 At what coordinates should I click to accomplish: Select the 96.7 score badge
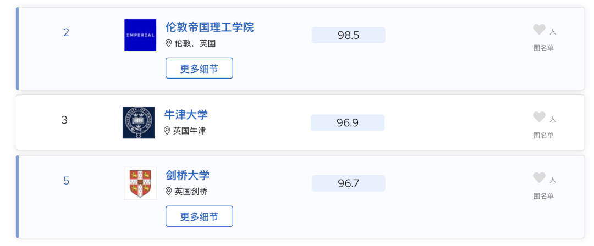click(x=349, y=183)
